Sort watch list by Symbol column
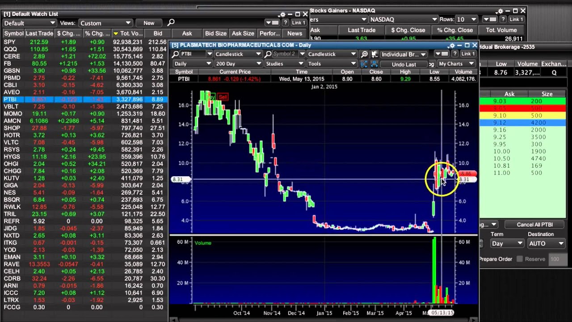The width and height of the screenshot is (572, 322). [x=14, y=34]
